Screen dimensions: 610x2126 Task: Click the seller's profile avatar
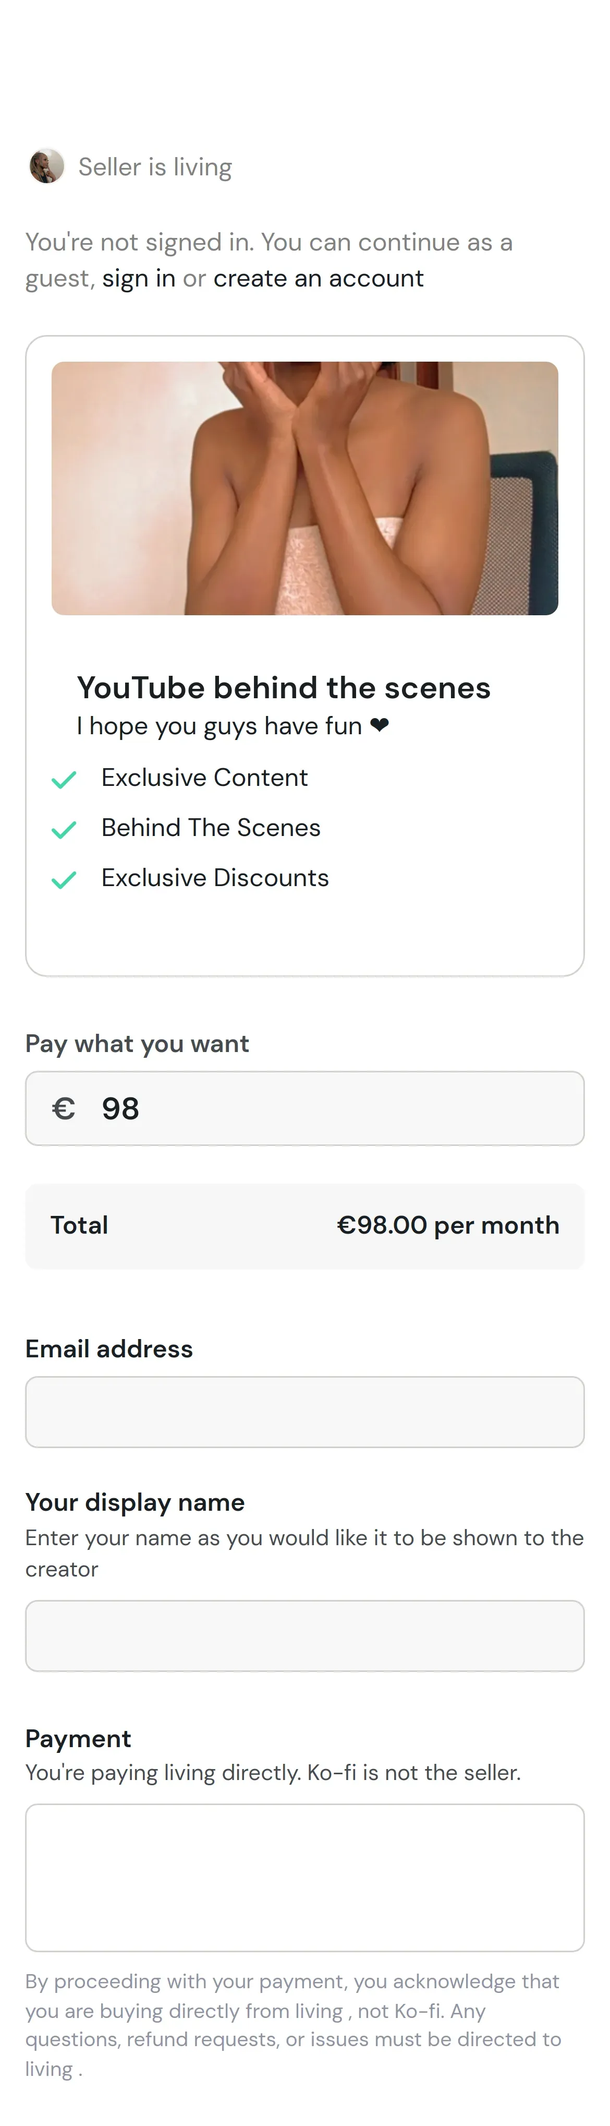(x=47, y=166)
